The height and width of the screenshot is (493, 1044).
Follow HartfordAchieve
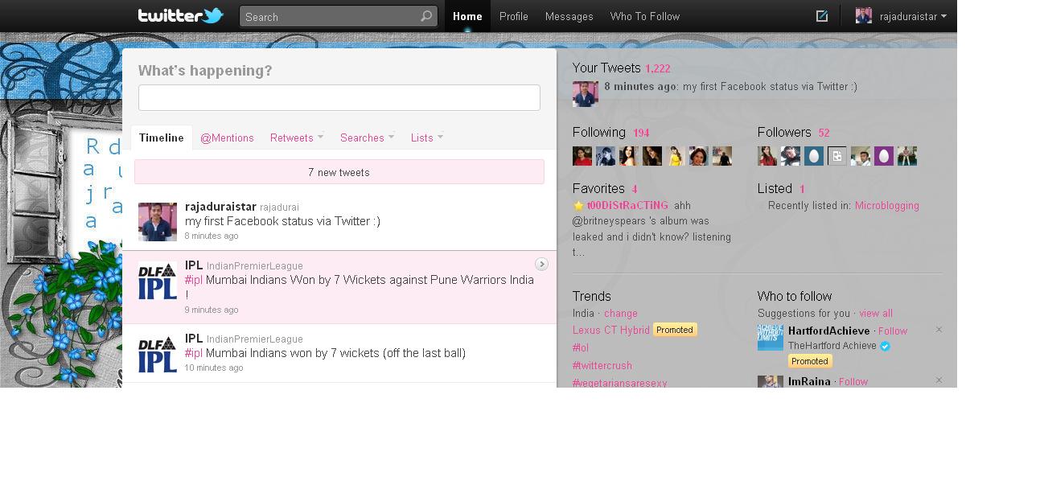tap(892, 331)
